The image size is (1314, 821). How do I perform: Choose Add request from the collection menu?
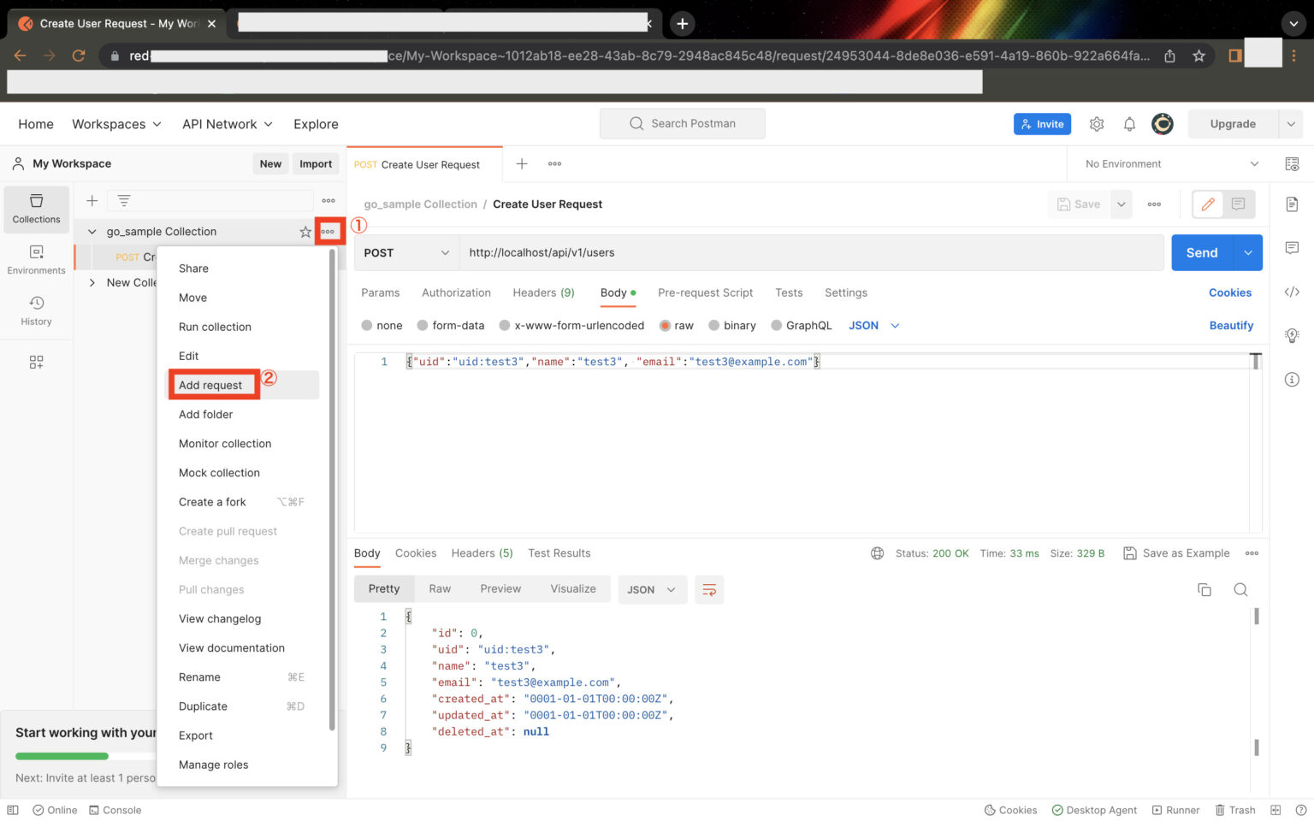tap(212, 385)
